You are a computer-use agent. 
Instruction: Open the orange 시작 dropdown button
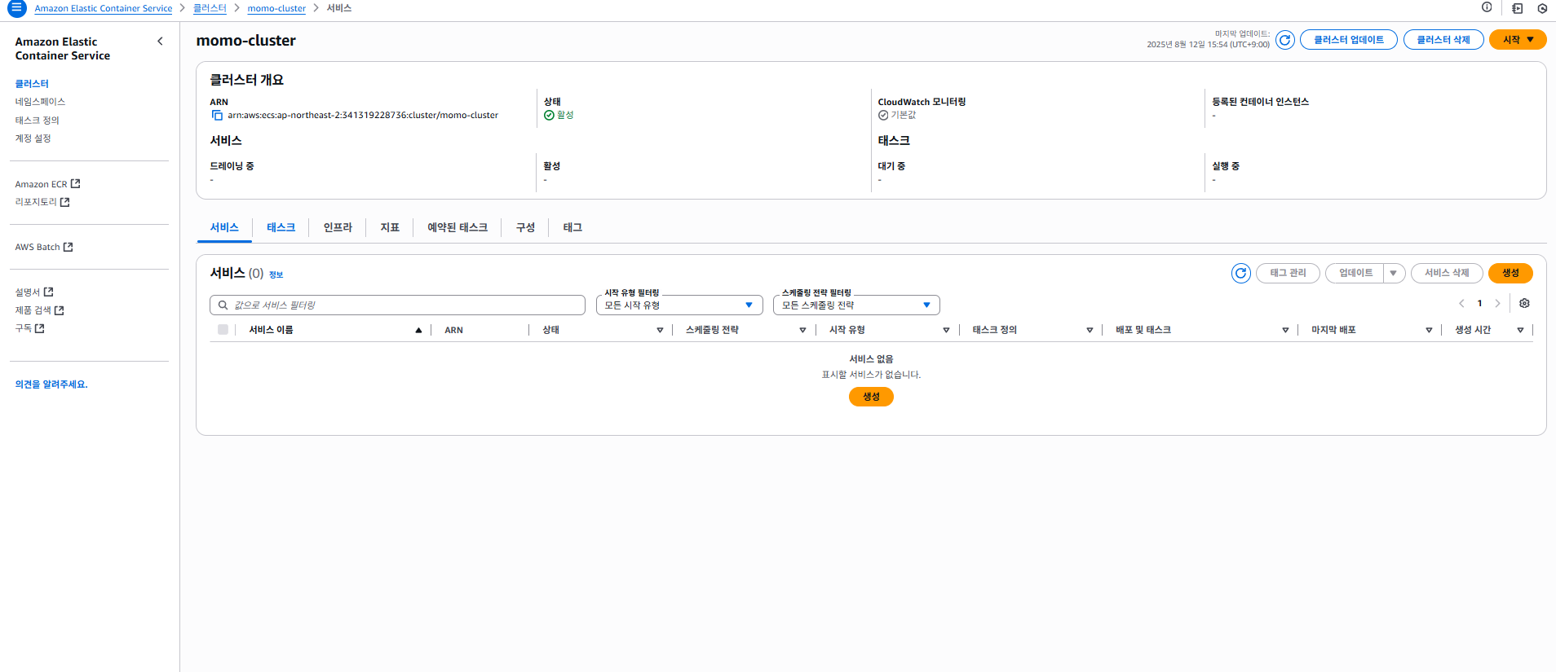point(1518,40)
